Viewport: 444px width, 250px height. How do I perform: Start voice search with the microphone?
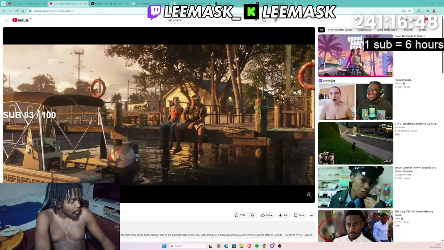click(x=276, y=20)
